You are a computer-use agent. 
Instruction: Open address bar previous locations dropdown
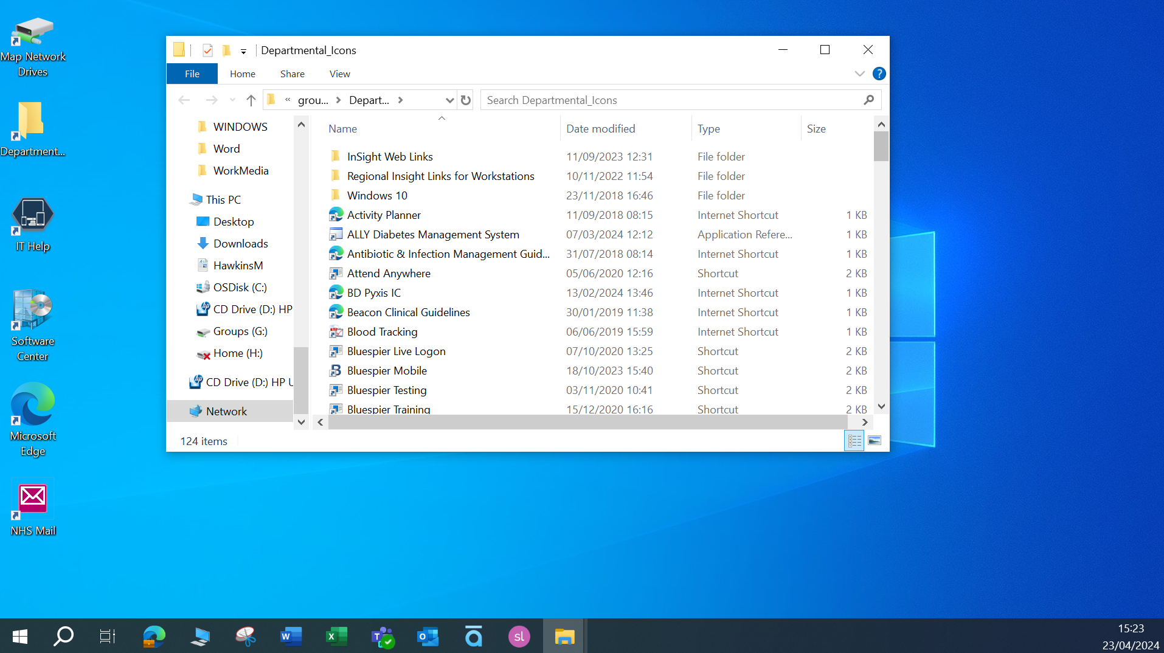click(449, 100)
